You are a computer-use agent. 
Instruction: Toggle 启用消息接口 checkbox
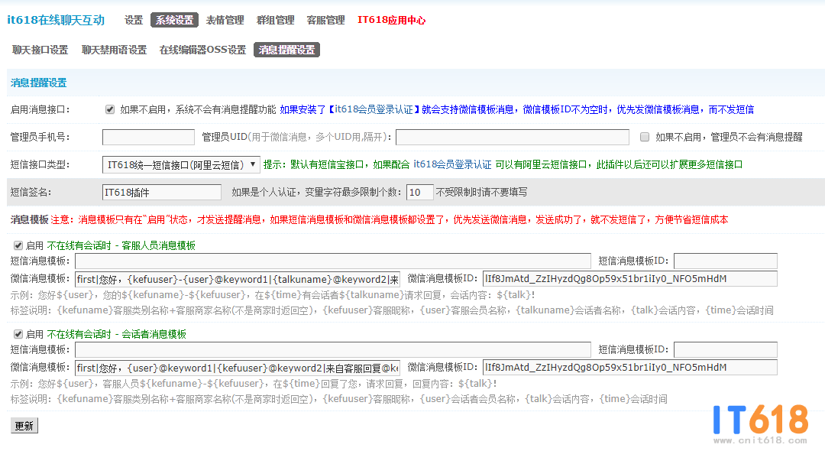[x=110, y=109]
